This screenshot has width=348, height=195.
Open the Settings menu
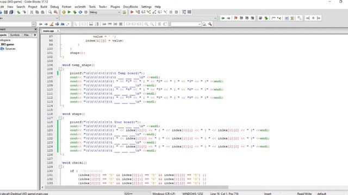[x=146, y=7]
